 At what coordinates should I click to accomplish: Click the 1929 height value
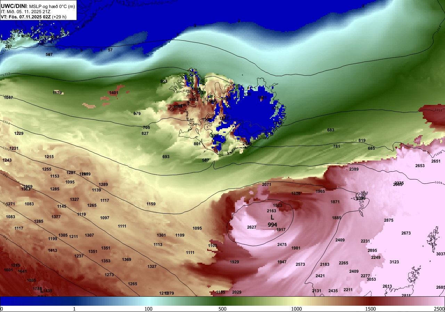coord(235,262)
